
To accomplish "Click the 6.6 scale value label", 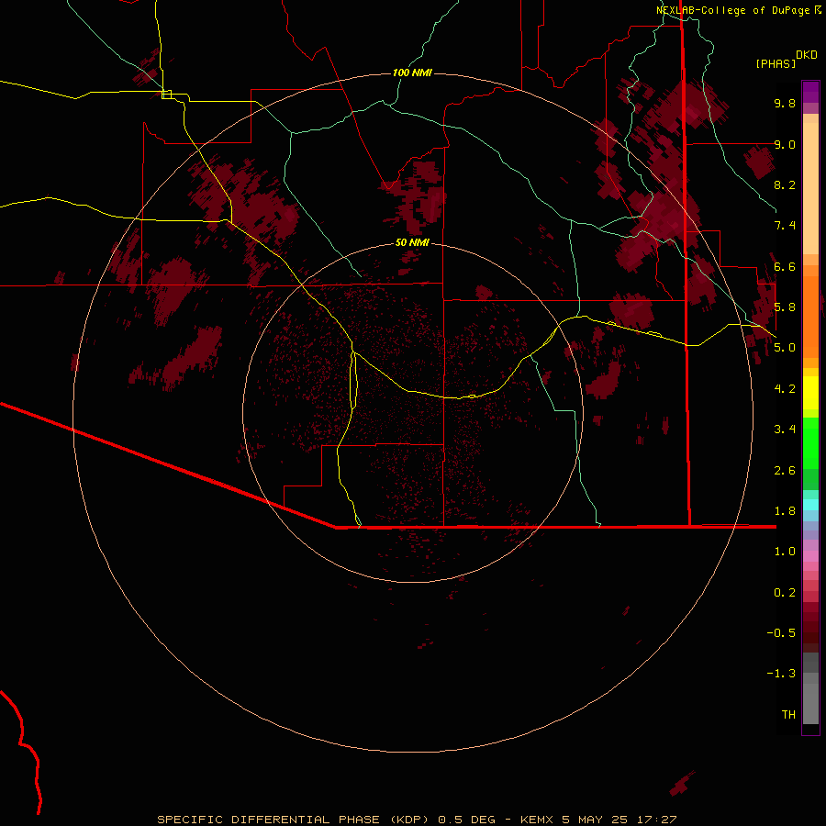I will 785,266.
